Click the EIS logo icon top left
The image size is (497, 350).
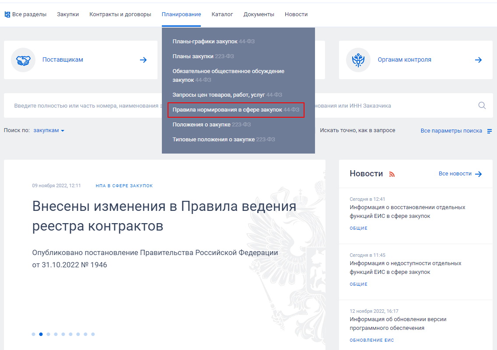point(7,14)
